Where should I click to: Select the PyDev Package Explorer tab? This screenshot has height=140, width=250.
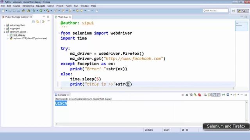click(x=17, y=17)
